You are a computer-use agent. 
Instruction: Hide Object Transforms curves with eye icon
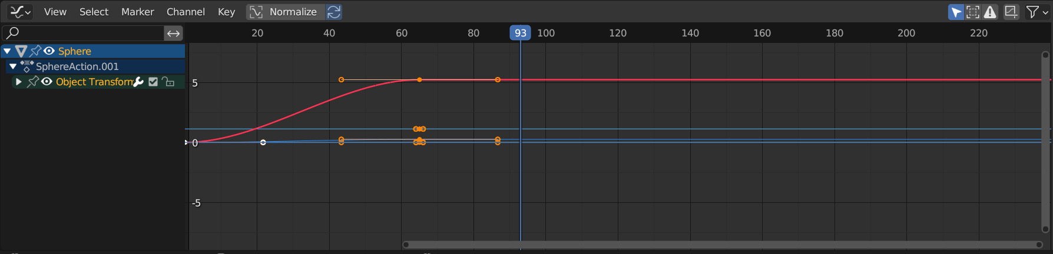tap(47, 82)
